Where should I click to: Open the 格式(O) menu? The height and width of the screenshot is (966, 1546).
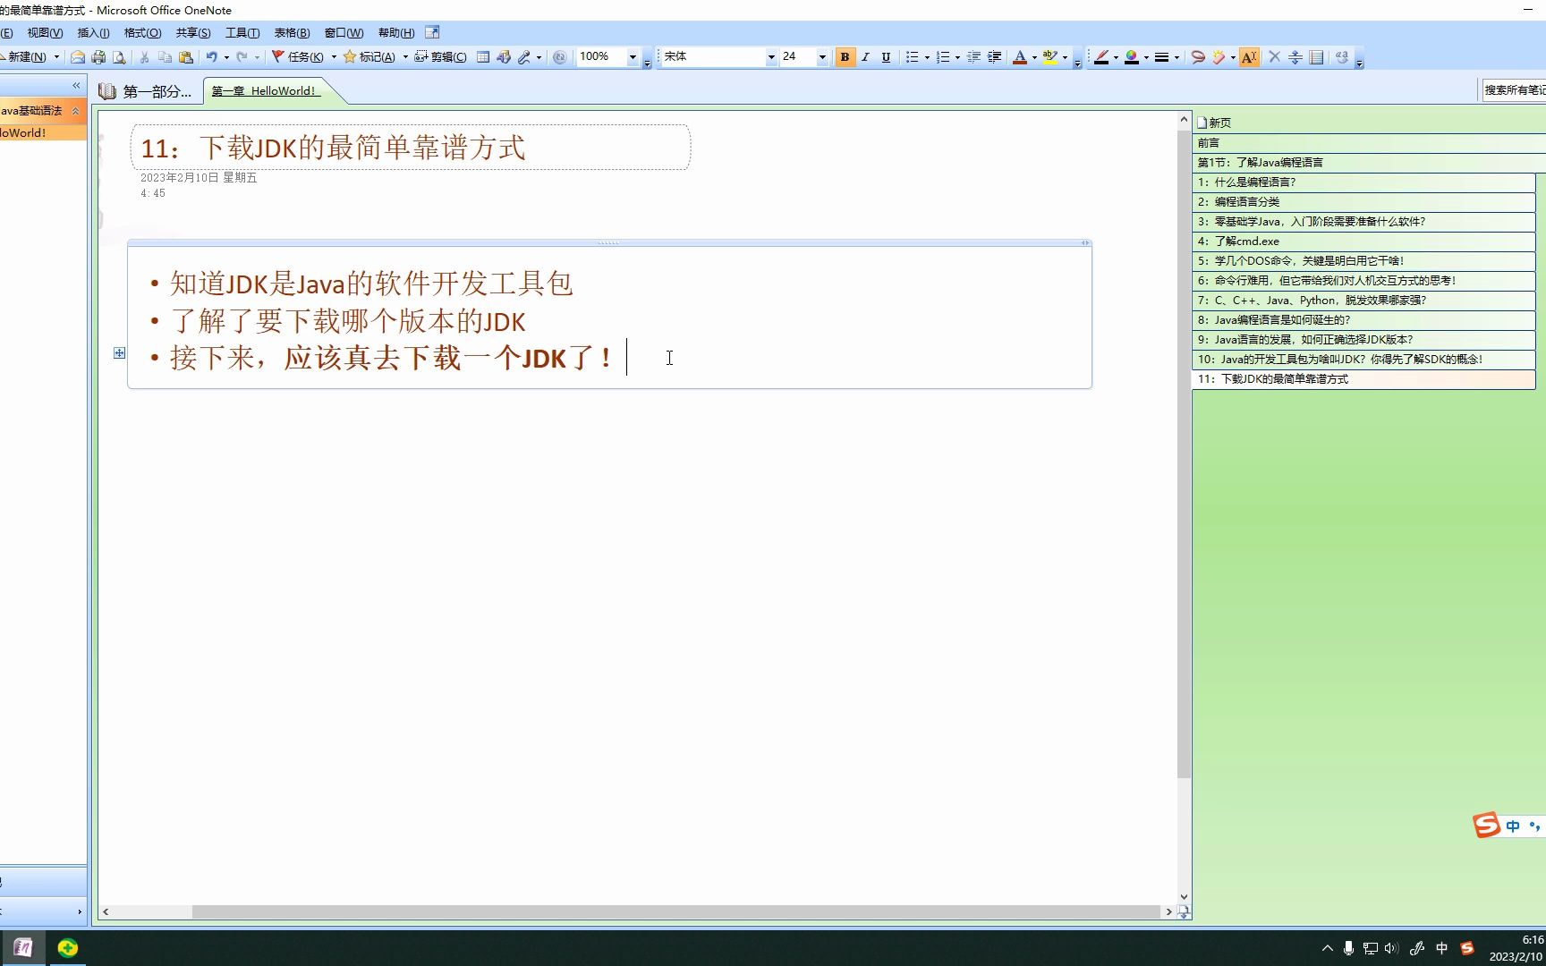tap(142, 33)
